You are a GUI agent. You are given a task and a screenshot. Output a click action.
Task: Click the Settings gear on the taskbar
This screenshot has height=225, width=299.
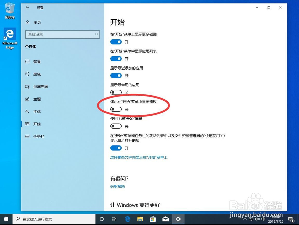(178, 219)
